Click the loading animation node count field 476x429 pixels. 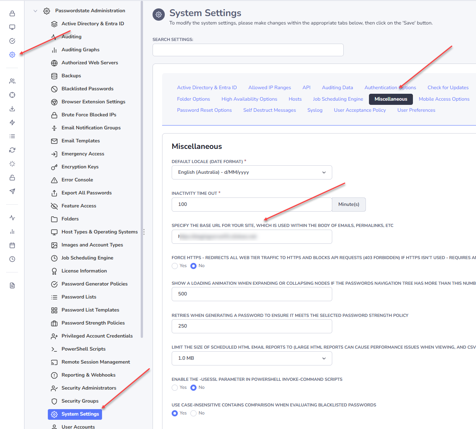tap(252, 294)
